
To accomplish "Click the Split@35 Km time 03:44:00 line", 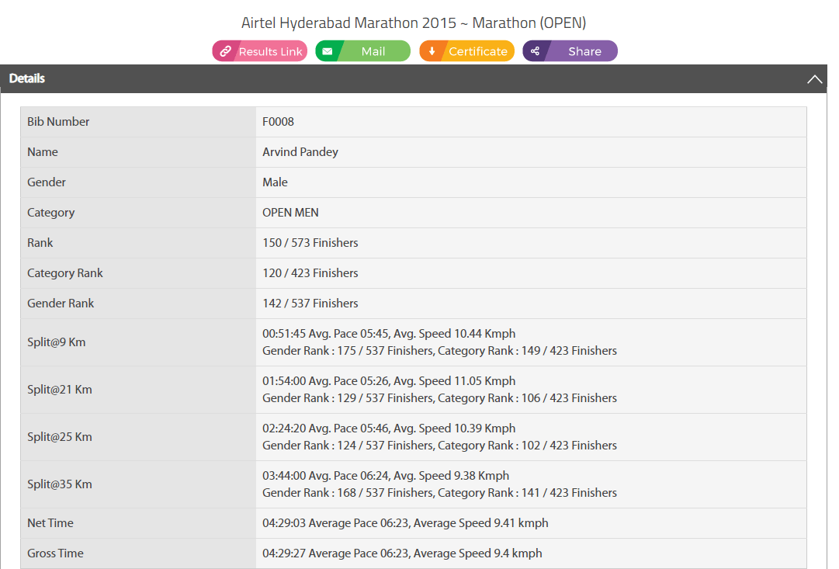I will tap(386, 475).
